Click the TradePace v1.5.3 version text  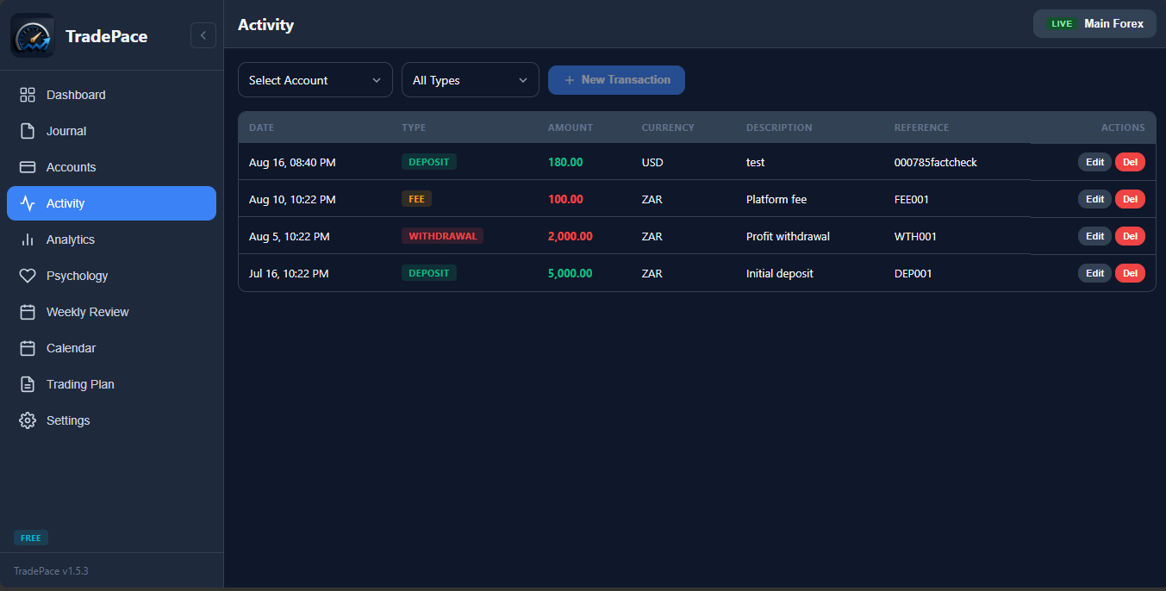(x=51, y=571)
